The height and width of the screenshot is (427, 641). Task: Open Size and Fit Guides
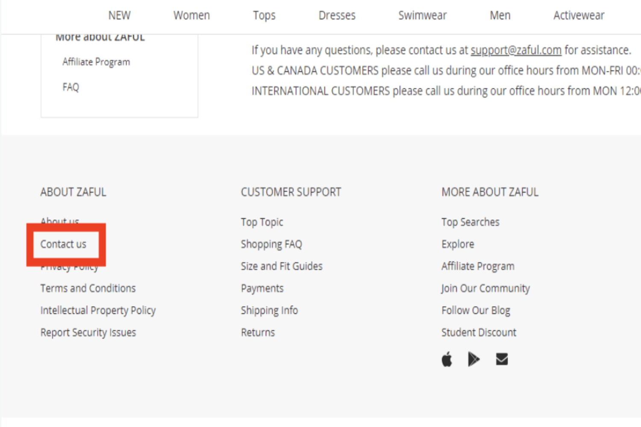pyautogui.click(x=282, y=266)
